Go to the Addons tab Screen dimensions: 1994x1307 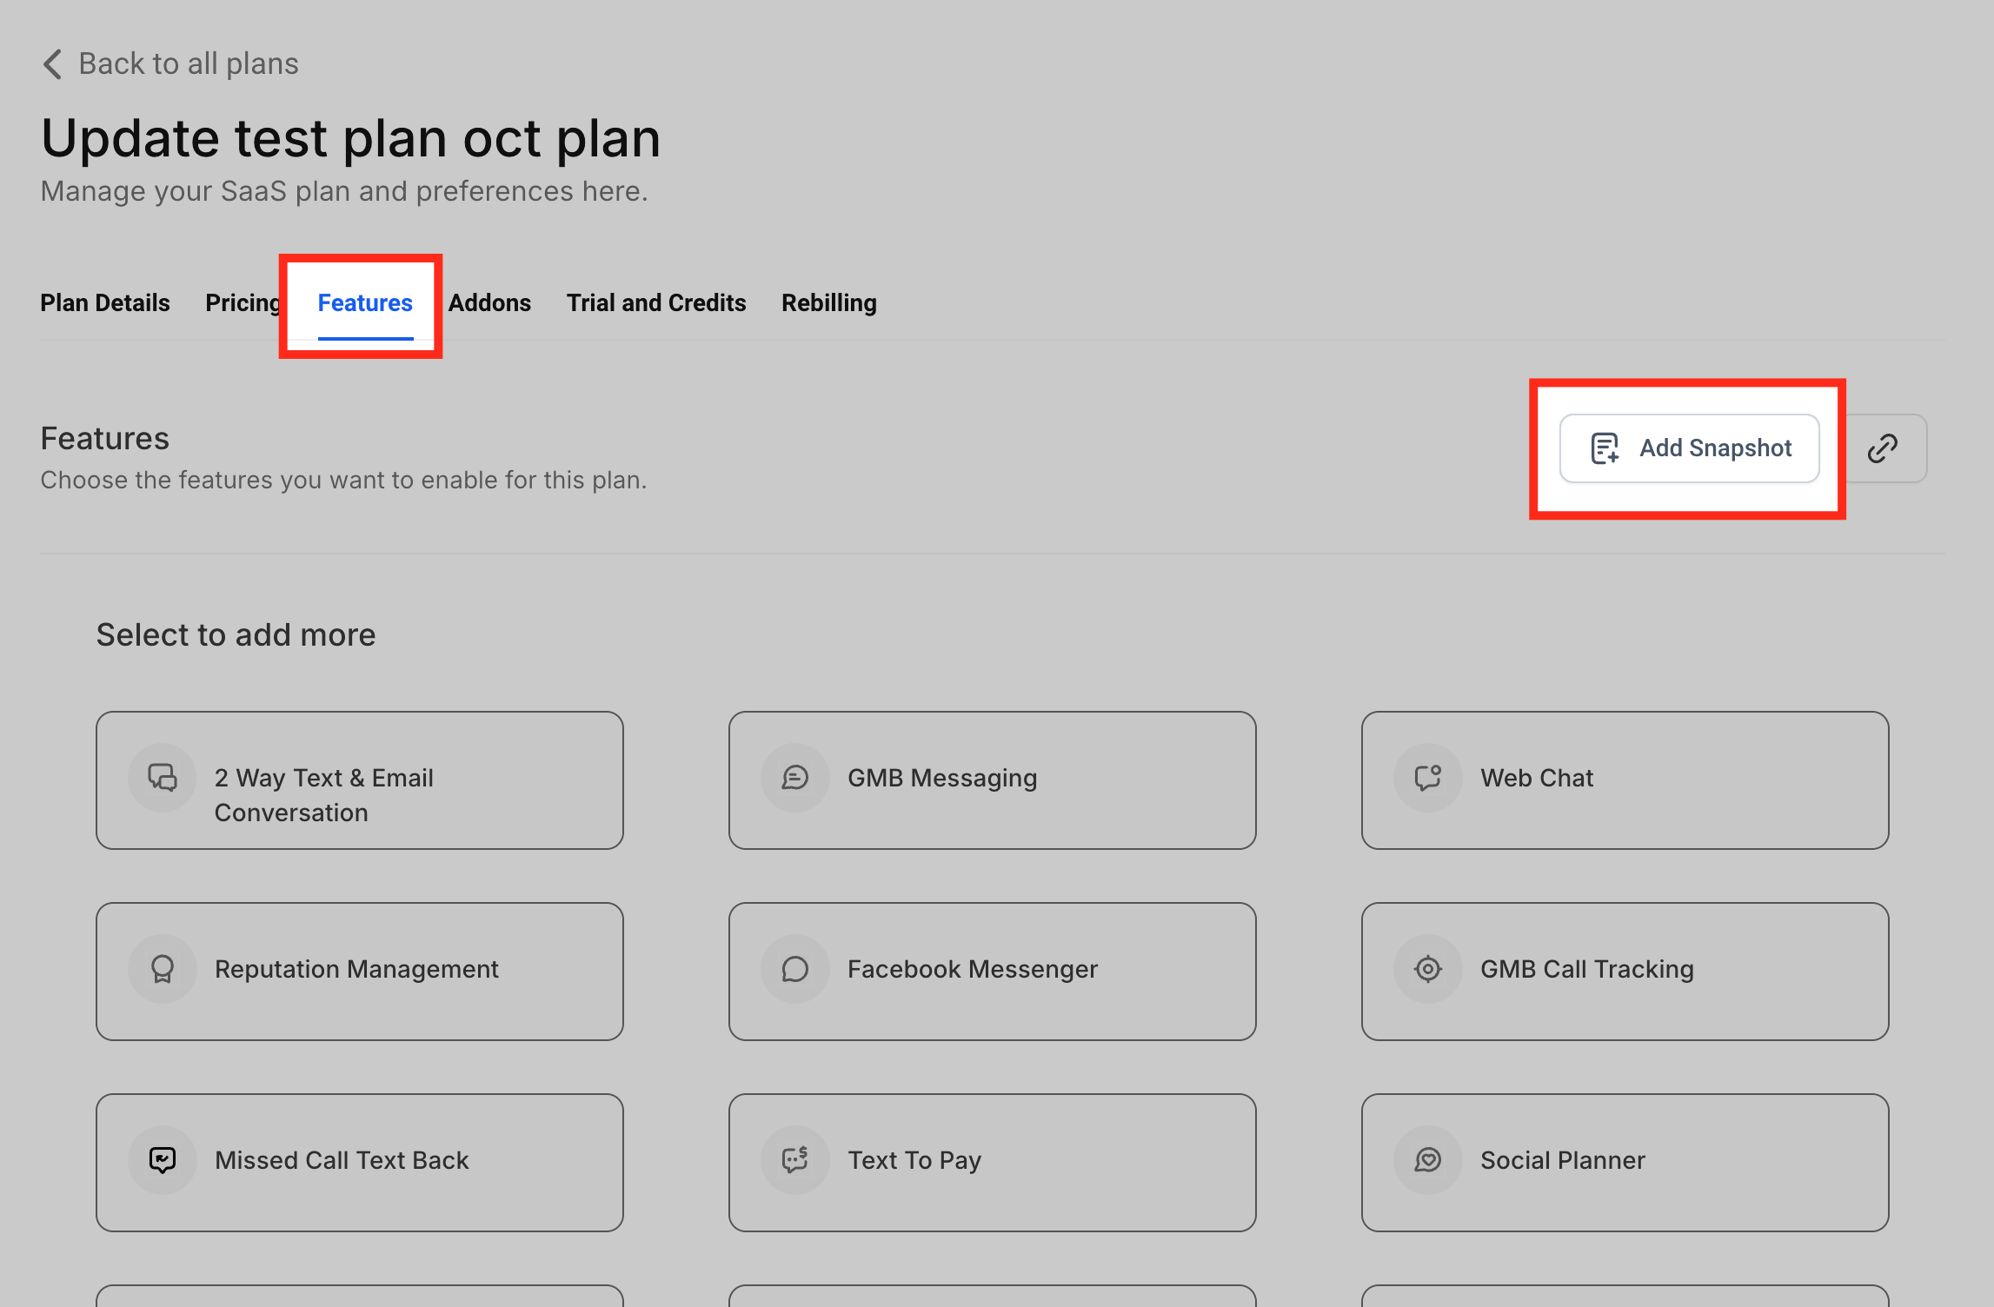[489, 303]
